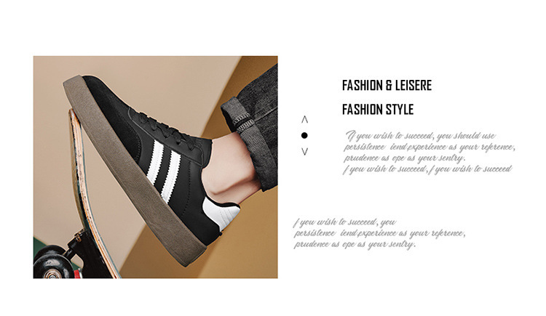Click the down chevron arrow

click(x=305, y=151)
